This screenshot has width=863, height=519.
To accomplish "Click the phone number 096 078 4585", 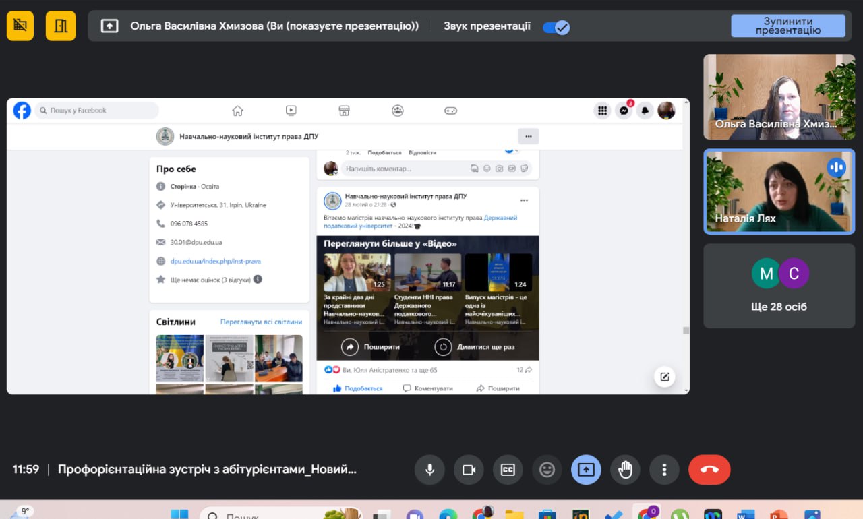I will click(x=189, y=223).
